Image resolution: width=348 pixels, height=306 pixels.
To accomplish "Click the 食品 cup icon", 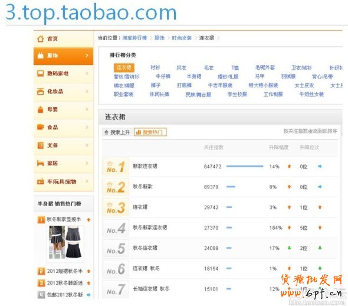I will [40, 127].
